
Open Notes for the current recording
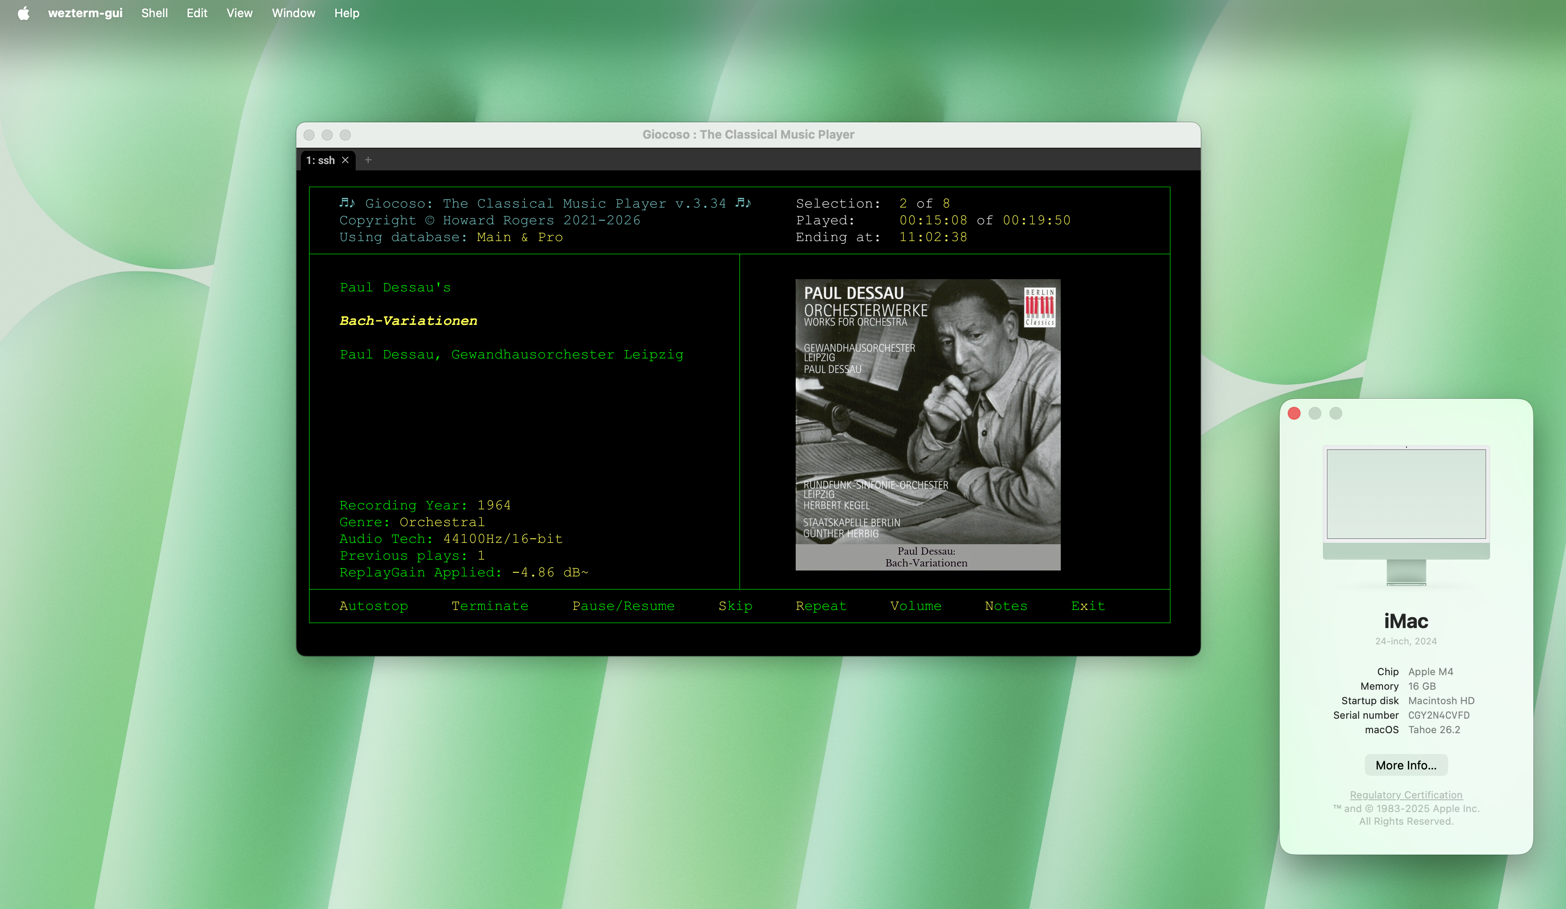coord(1005,606)
